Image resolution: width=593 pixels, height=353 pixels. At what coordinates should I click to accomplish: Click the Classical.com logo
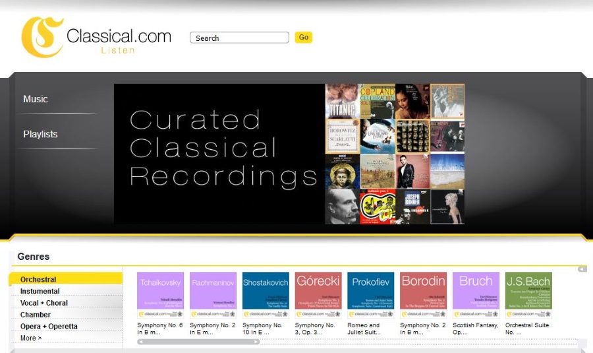tap(96, 37)
